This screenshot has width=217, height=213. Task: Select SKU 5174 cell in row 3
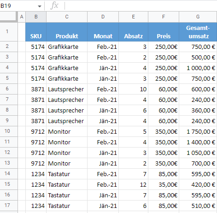[36, 57]
